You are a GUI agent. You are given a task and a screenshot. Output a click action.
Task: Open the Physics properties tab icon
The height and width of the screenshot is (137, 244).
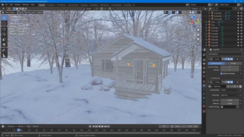204,94
